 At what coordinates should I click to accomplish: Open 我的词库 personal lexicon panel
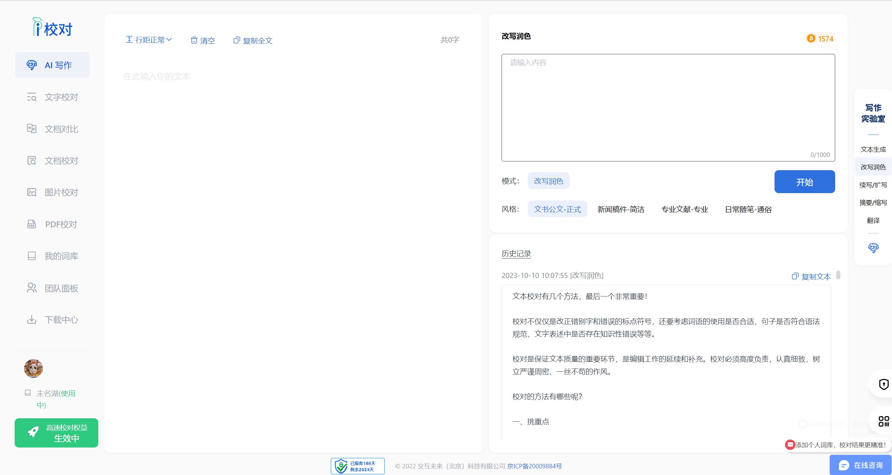pos(52,256)
